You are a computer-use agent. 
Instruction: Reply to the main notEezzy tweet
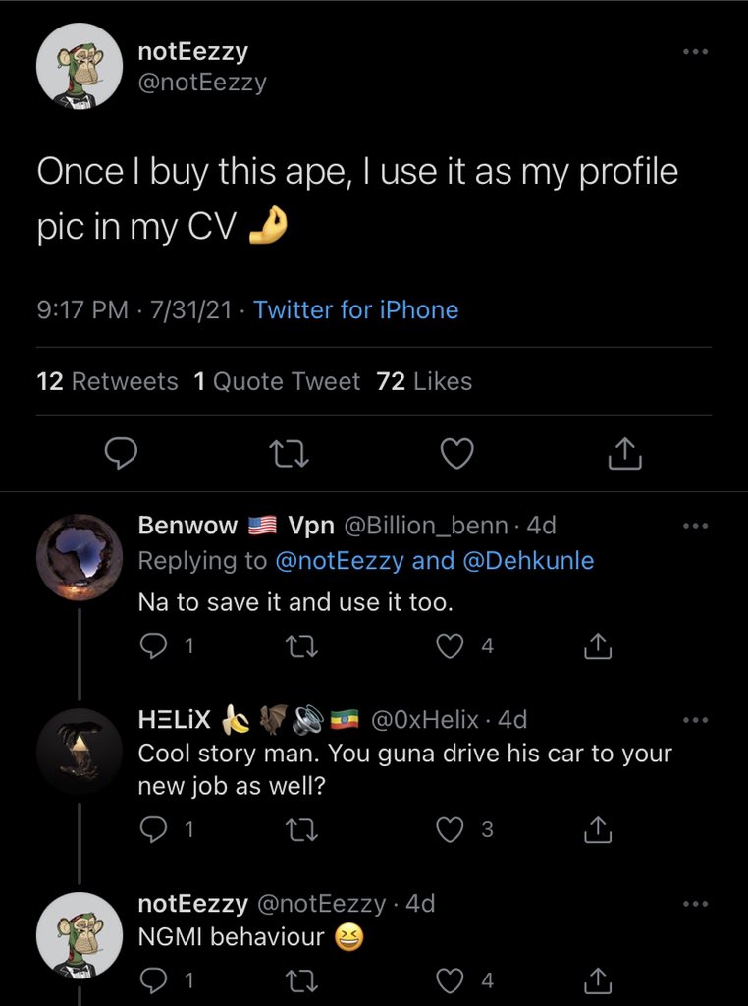pyautogui.click(x=120, y=453)
